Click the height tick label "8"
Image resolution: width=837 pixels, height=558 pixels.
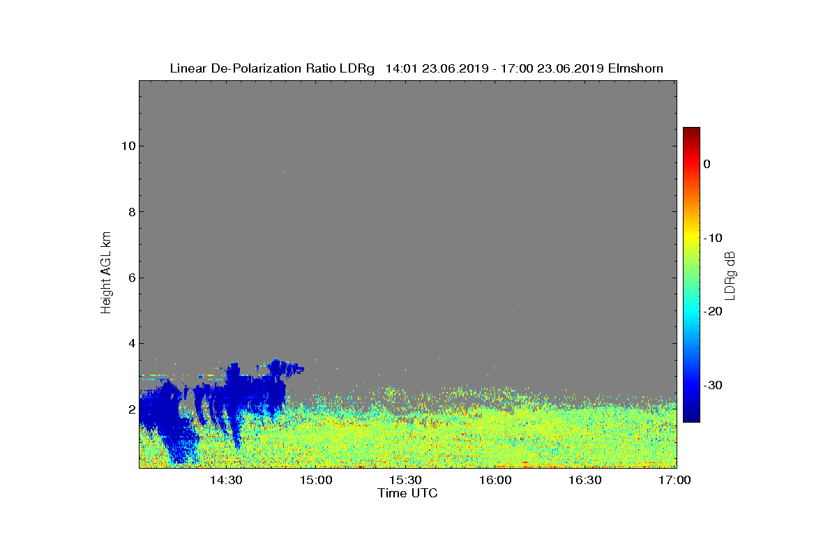130,212
